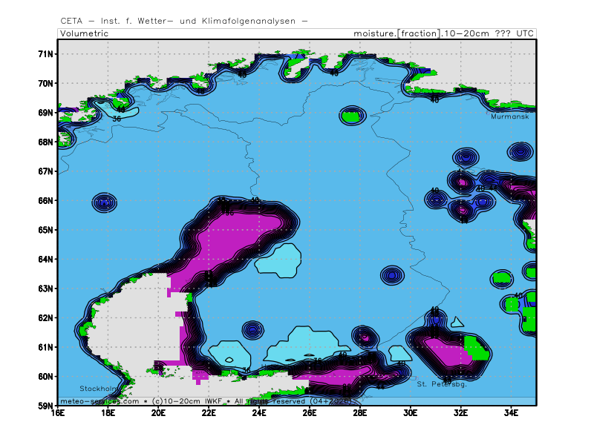Image resolution: width=594 pixels, height=445 pixels.
Task: Click the 34E longitude axis label
Action: coord(512,412)
